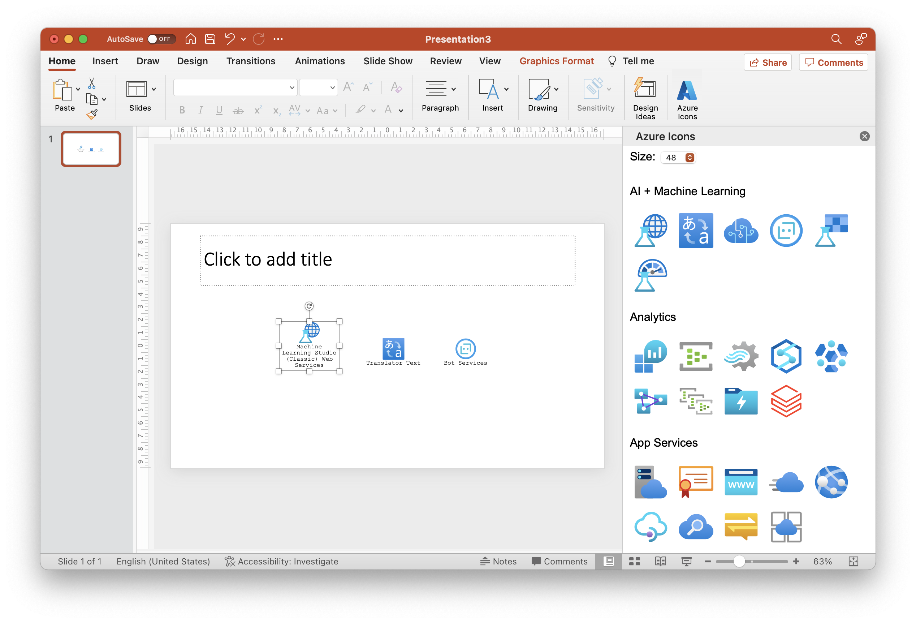Expand the Paste options arrow

coord(78,89)
